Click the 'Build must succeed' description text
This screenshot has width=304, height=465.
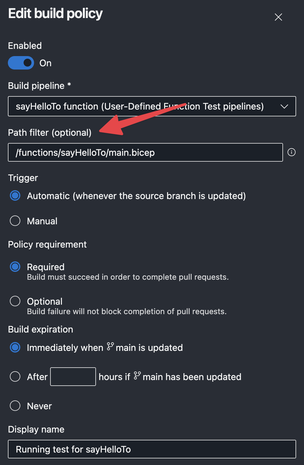click(128, 277)
